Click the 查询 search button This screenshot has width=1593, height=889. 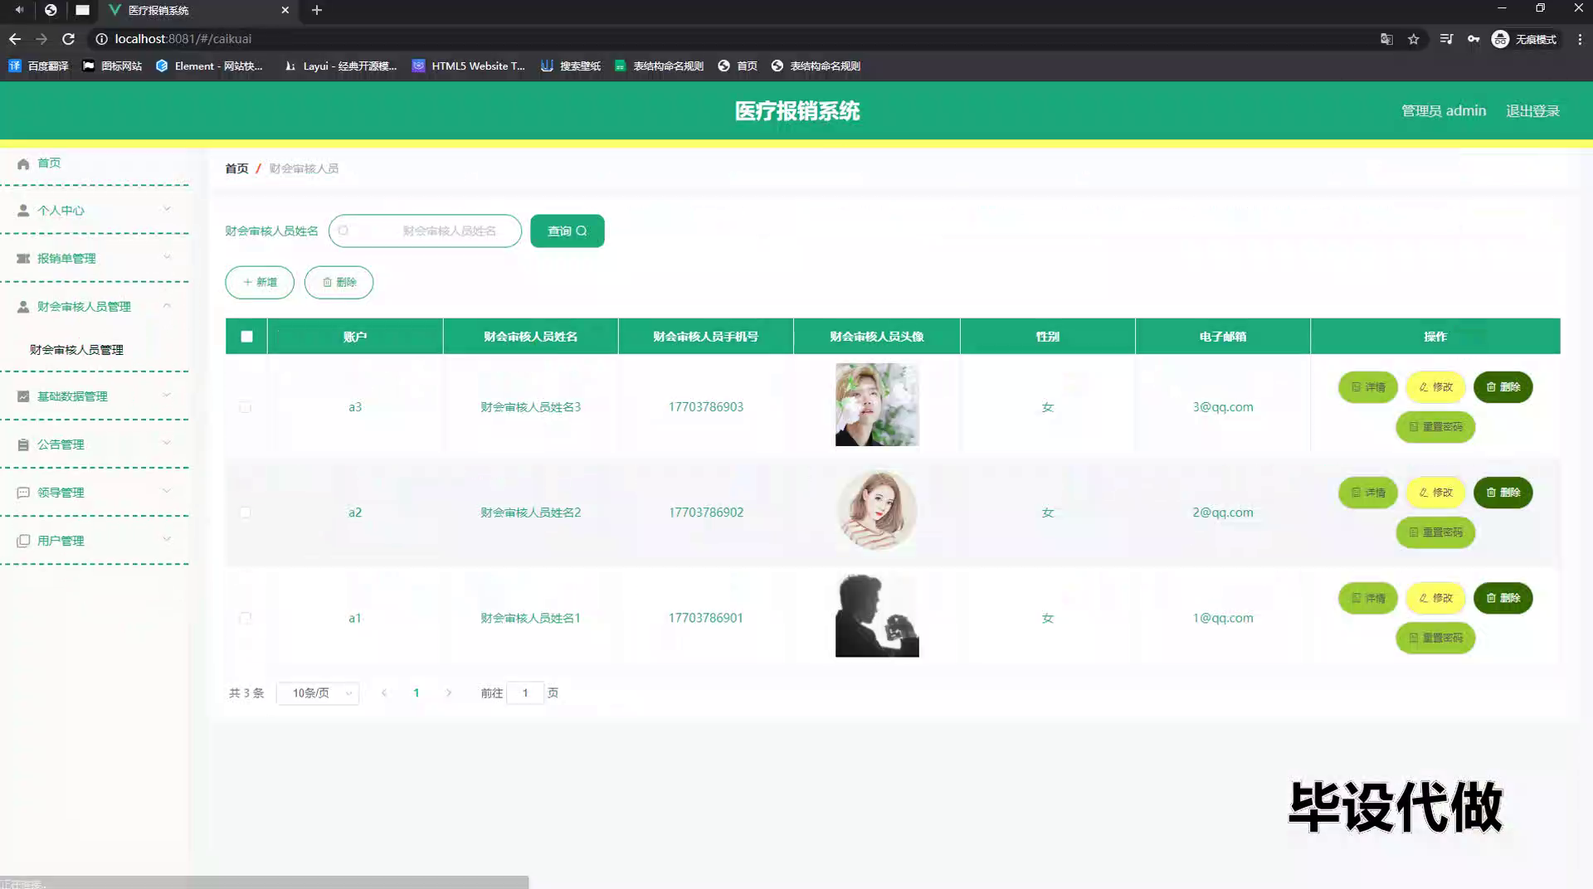click(568, 231)
